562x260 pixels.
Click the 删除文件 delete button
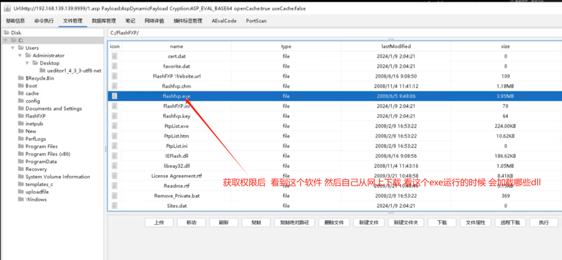click(x=334, y=222)
